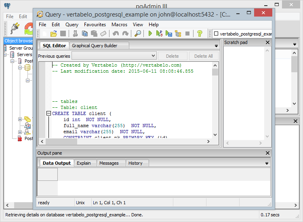Click the Execute pgScript icon

[x=159, y=34]
